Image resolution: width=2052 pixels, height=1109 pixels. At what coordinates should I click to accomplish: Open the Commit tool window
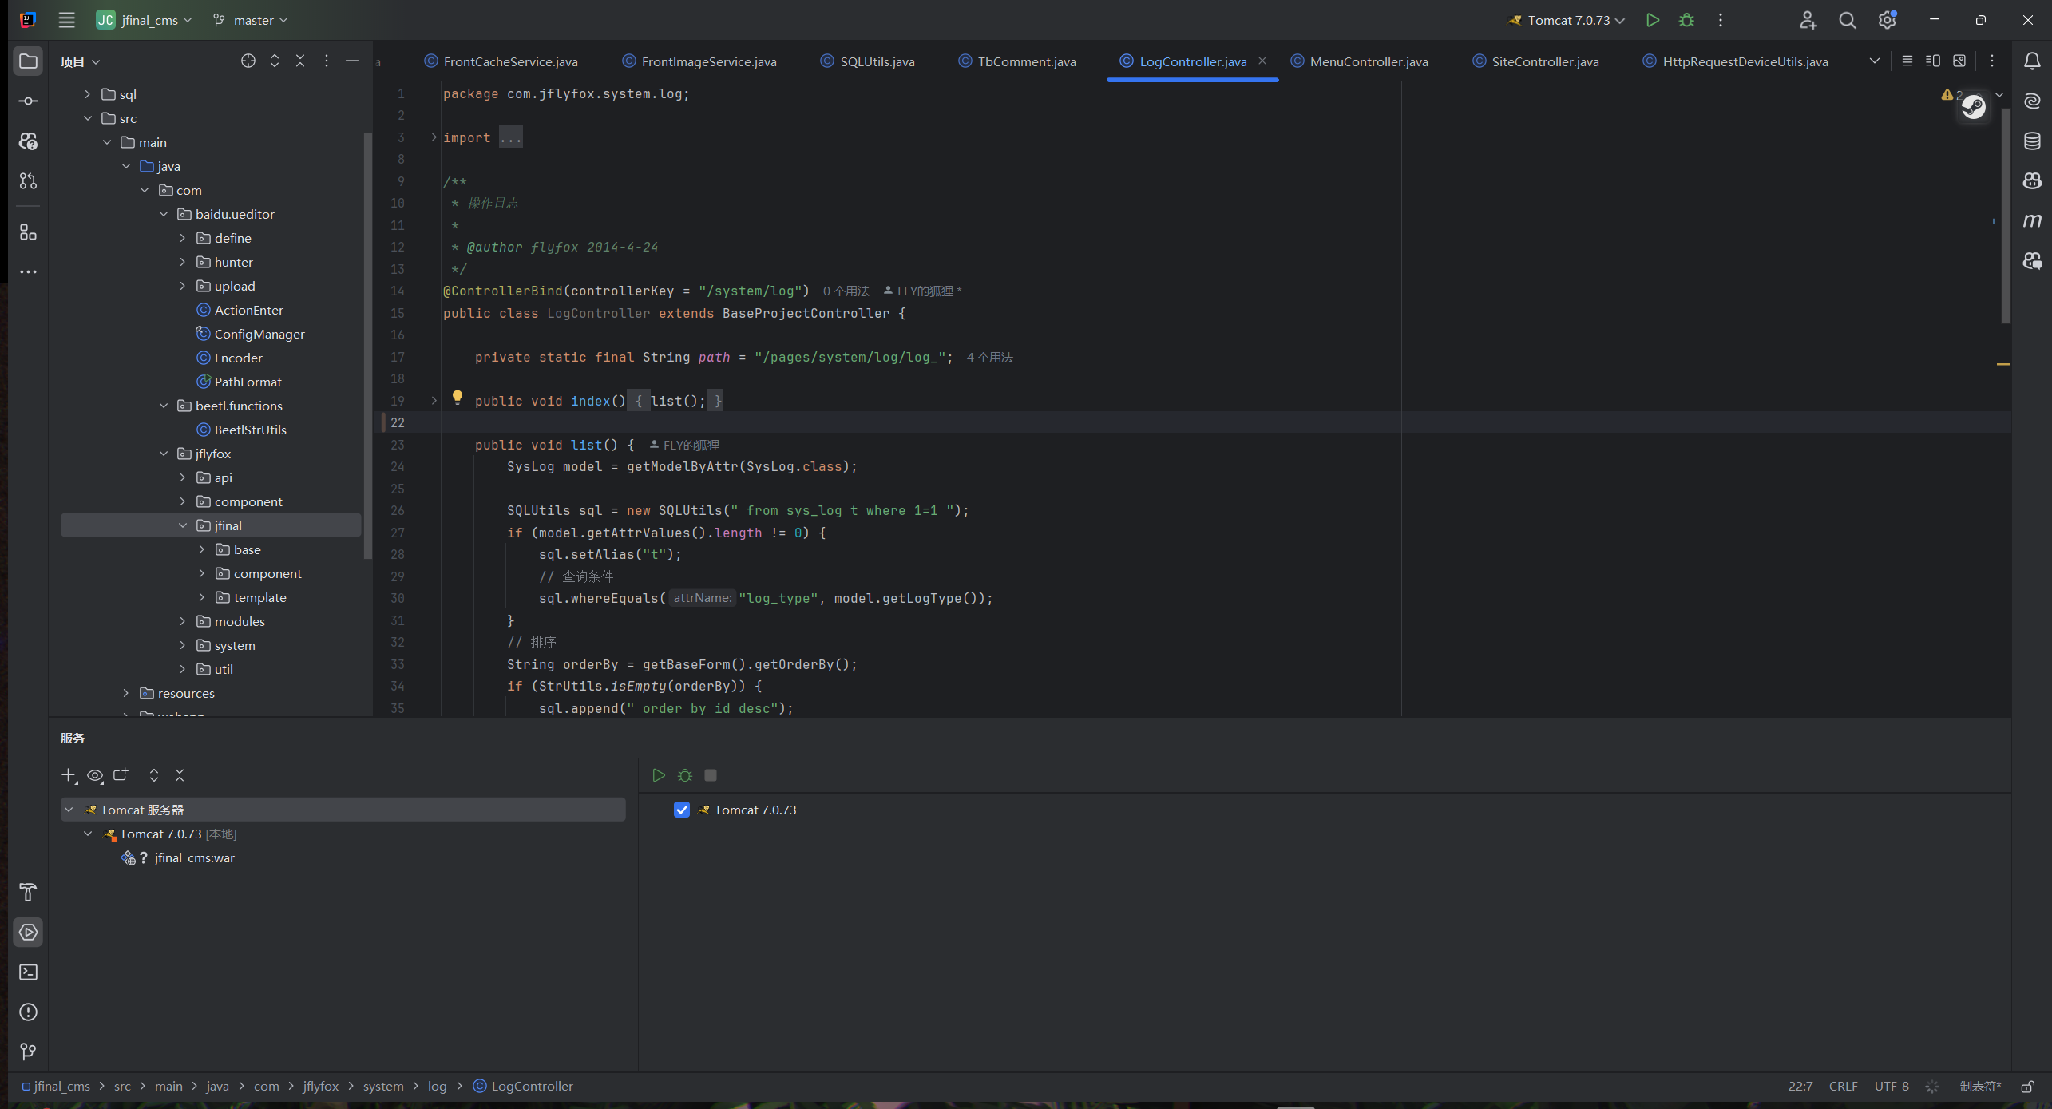[x=28, y=101]
